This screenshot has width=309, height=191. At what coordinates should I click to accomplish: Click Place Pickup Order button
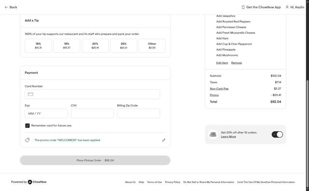95,160
